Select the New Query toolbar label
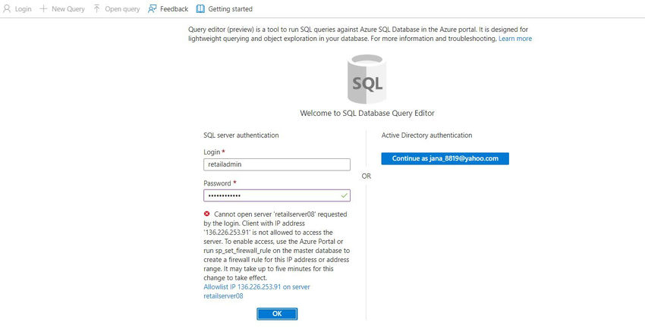The image size is (645, 331). [x=68, y=8]
